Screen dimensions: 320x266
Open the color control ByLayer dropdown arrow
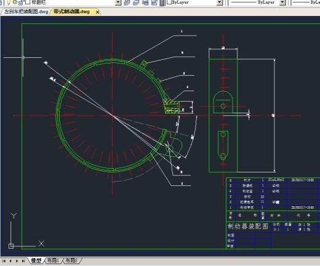pyautogui.click(x=220, y=2)
